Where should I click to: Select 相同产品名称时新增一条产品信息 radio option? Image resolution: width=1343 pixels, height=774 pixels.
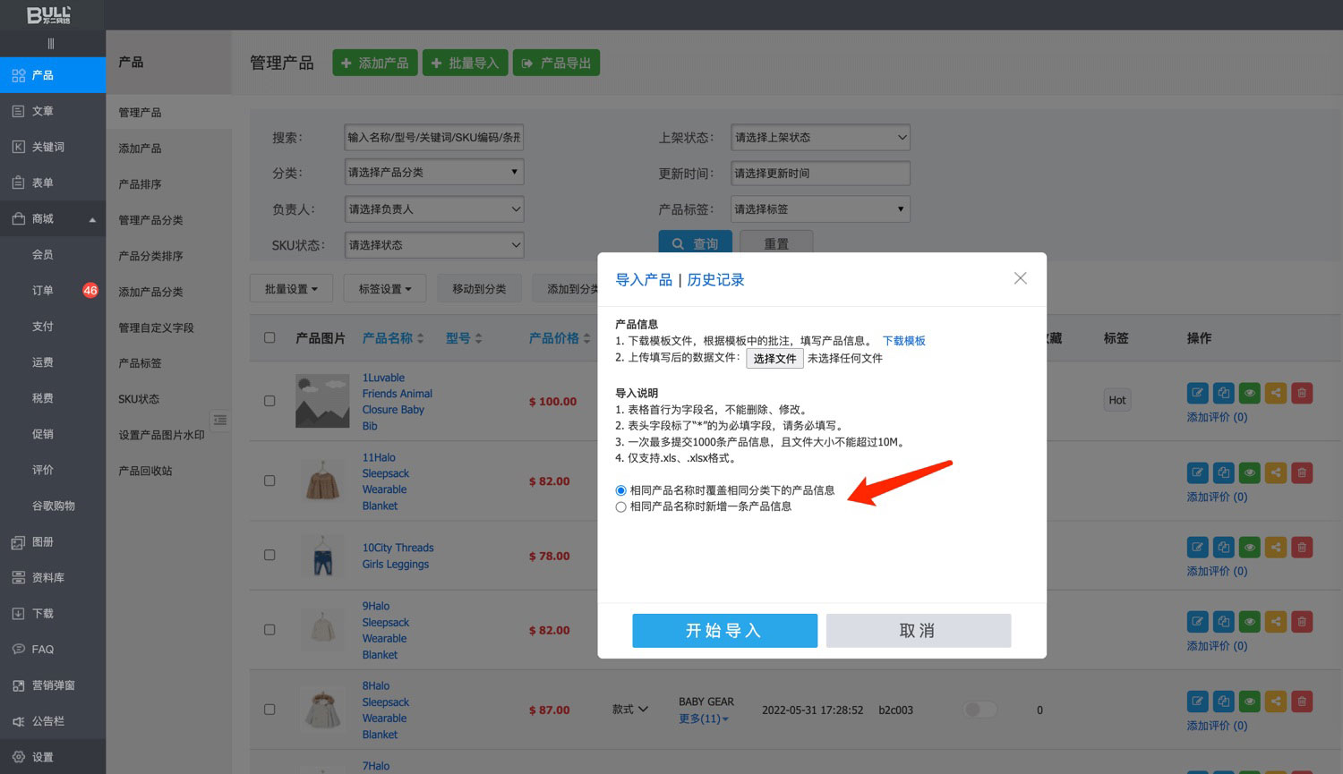coord(620,507)
